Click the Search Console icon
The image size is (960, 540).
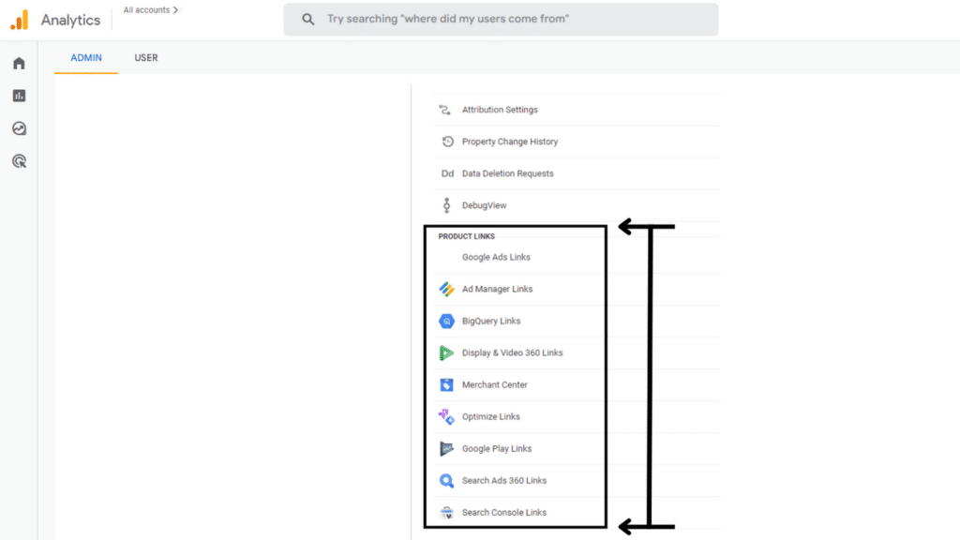coord(445,512)
